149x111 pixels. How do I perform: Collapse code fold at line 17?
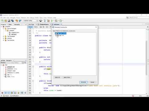coord(33,47)
